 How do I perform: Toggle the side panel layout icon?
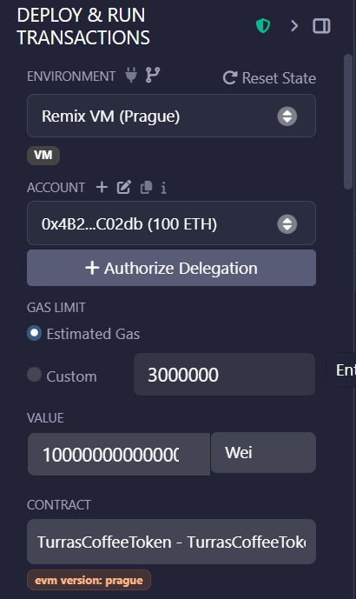[321, 26]
